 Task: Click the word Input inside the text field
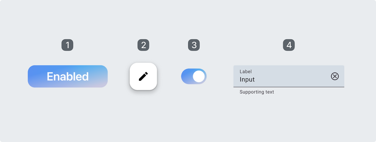pyautogui.click(x=247, y=80)
